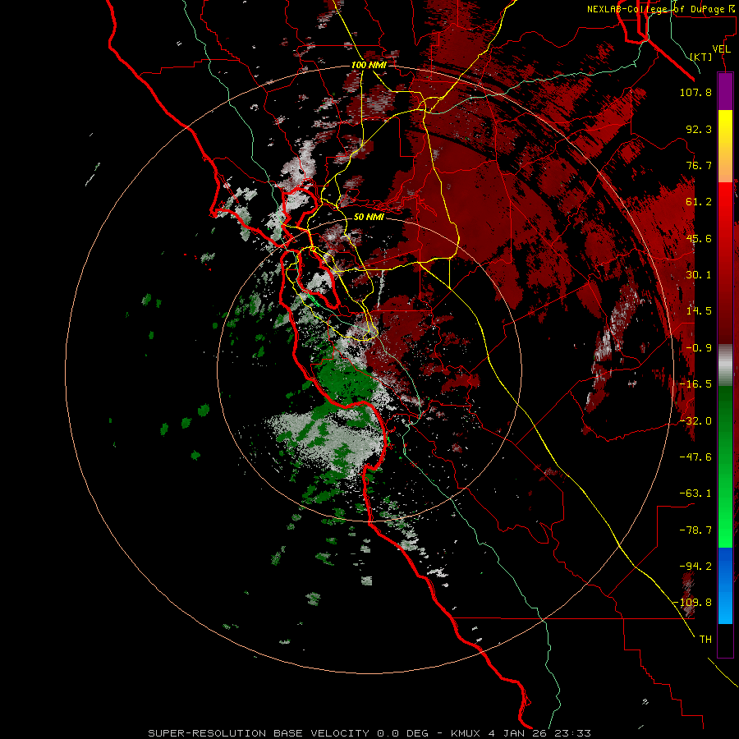Click the 92.3 velocity scale value
Viewport: 739px width, 739px height.
(x=699, y=129)
